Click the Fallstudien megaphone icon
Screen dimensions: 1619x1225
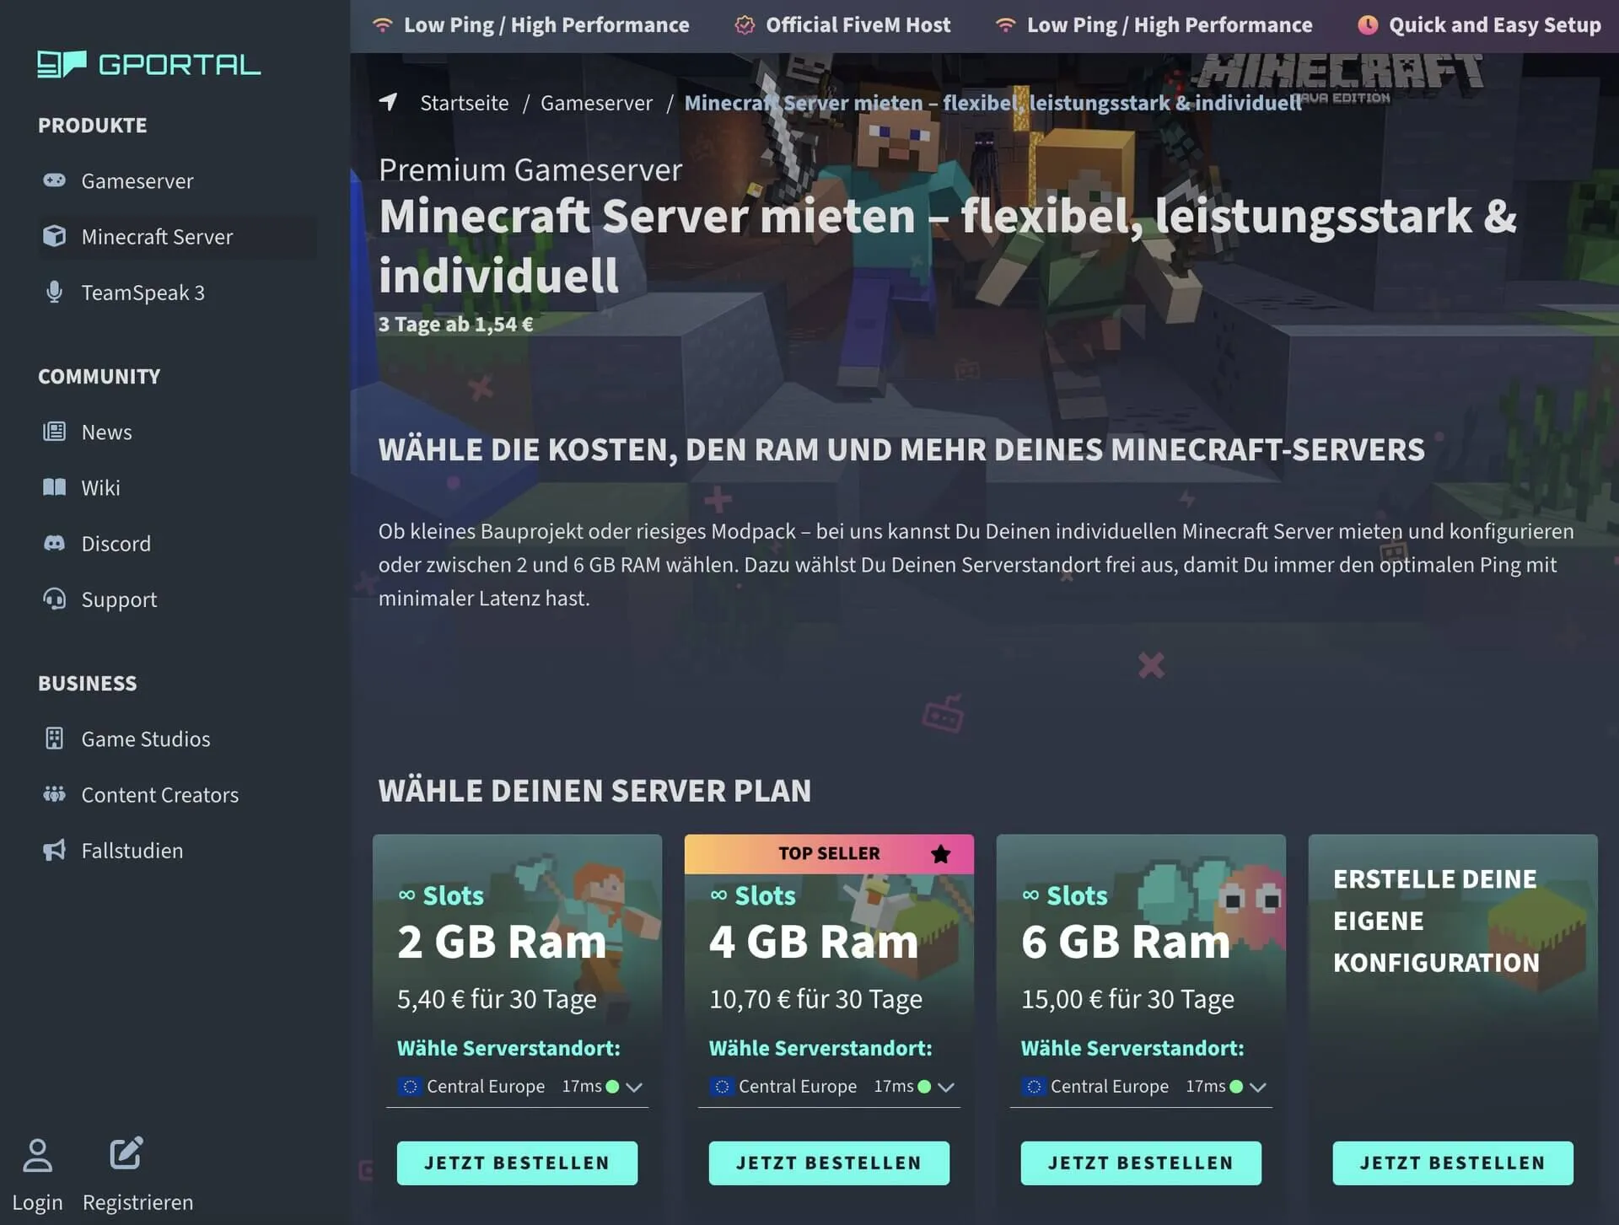click(x=54, y=850)
